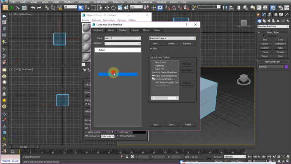Open the reference coordinate View dropdown
The image size is (291, 164).
tap(136, 7)
